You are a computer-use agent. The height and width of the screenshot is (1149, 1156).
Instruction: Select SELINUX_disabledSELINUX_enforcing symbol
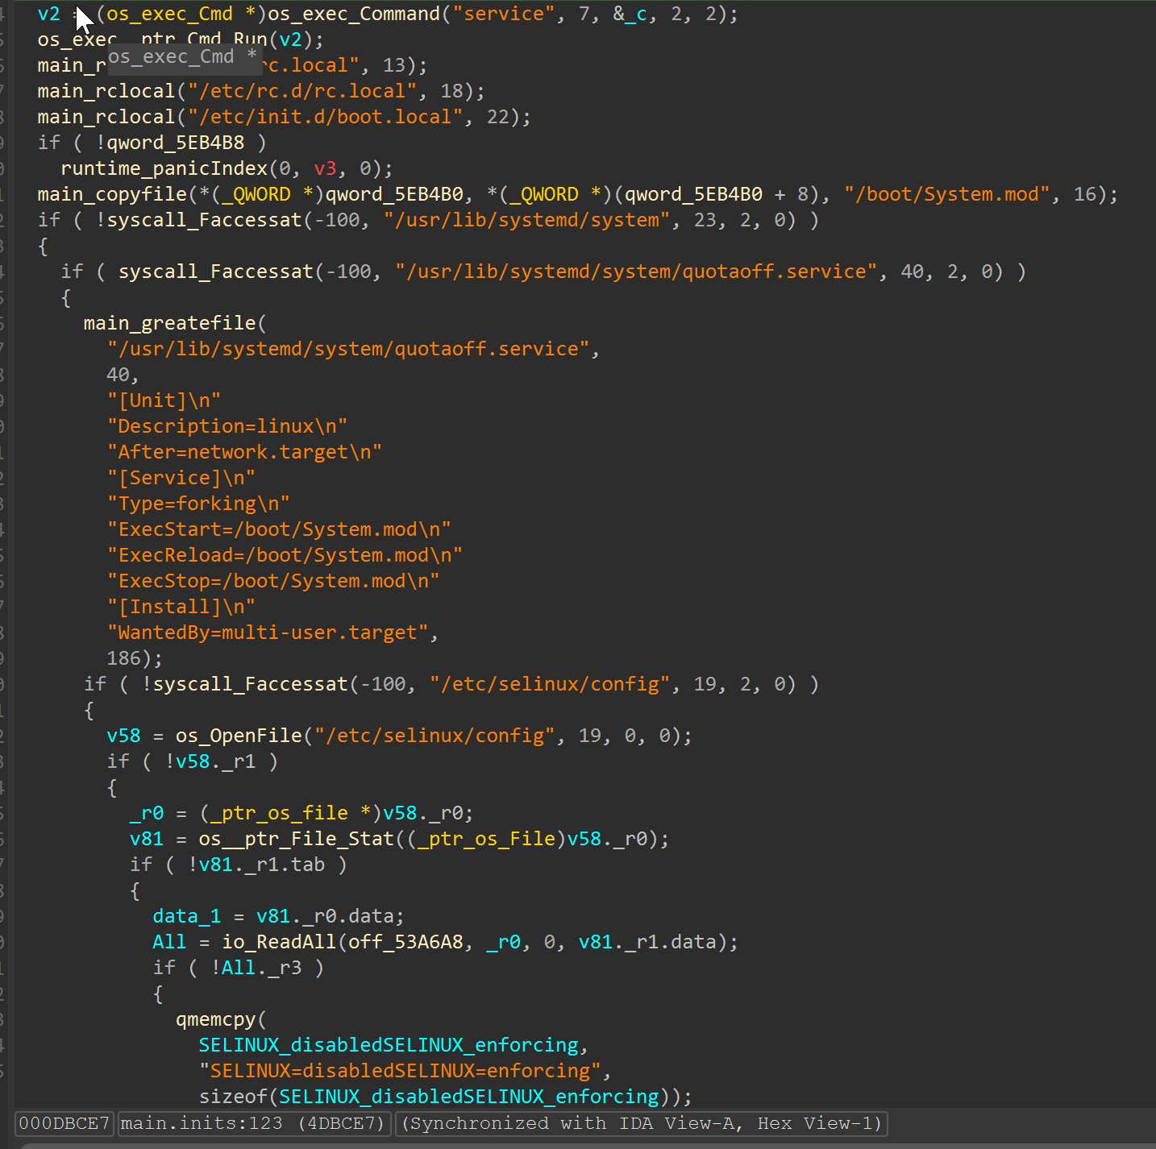[x=391, y=1044]
